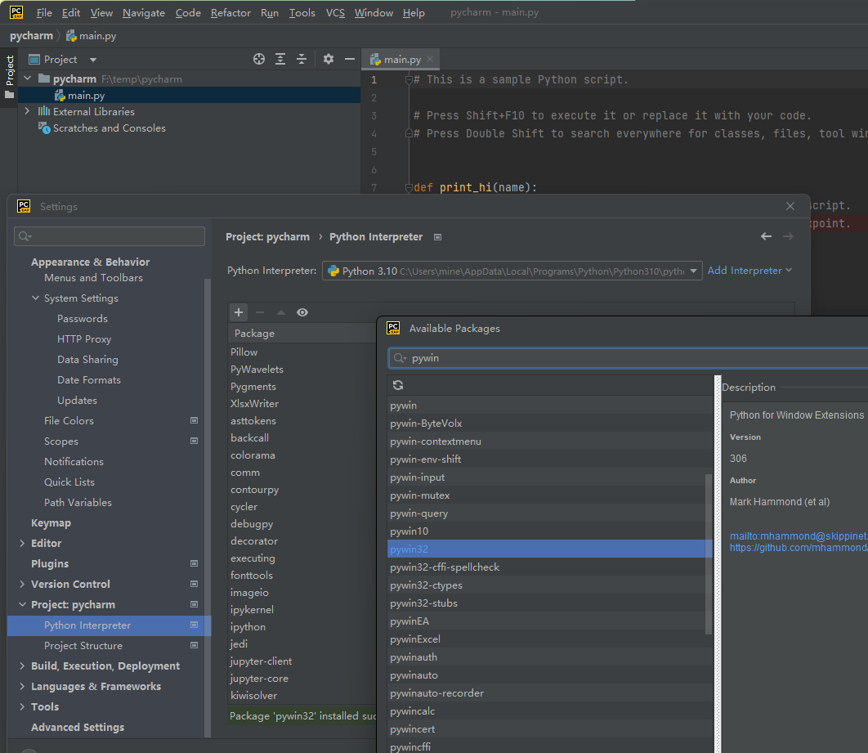This screenshot has width=868, height=753.
Task: Click PyCharm logo in title bar
Action: pyautogui.click(x=16, y=12)
